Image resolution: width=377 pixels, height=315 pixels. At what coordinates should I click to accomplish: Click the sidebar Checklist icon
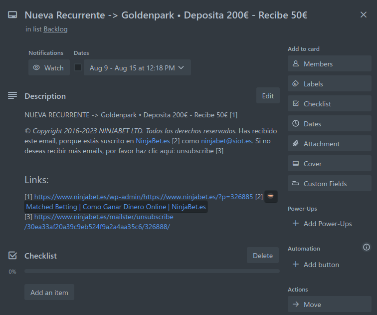(x=296, y=103)
